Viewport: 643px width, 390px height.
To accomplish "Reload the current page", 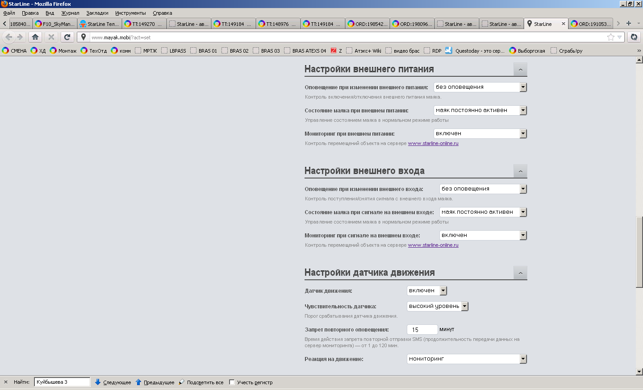I will [67, 37].
